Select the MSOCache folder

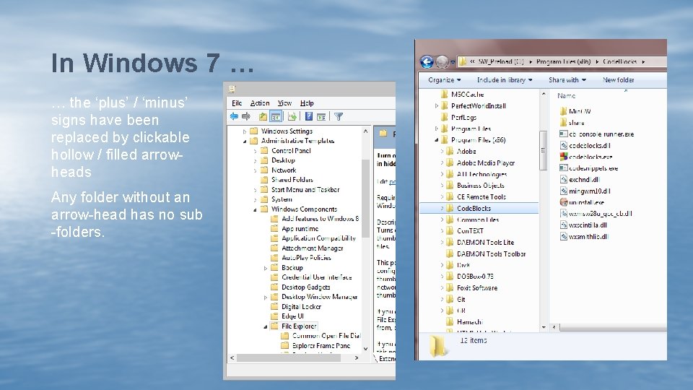click(467, 94)
